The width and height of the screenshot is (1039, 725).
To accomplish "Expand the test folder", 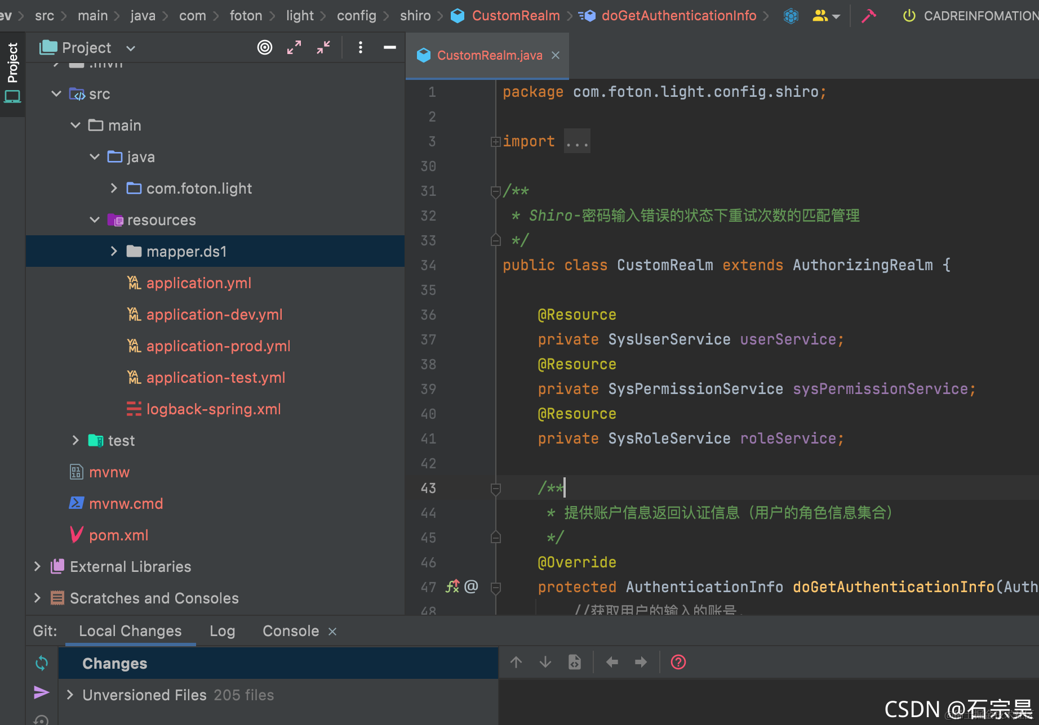I will 76,440.
